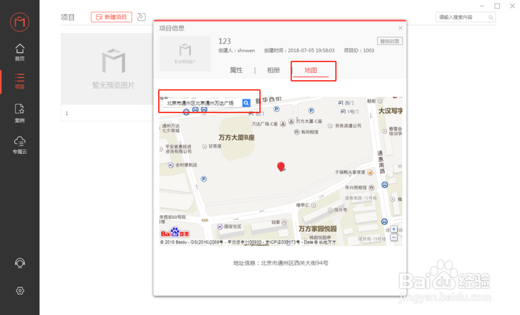Open 专属云 cloud section
520x315 pixels.
point(20,145)
